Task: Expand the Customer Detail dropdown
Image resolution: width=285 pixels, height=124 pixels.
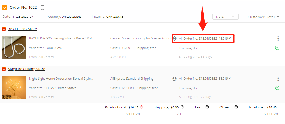Action: [263, 17]
